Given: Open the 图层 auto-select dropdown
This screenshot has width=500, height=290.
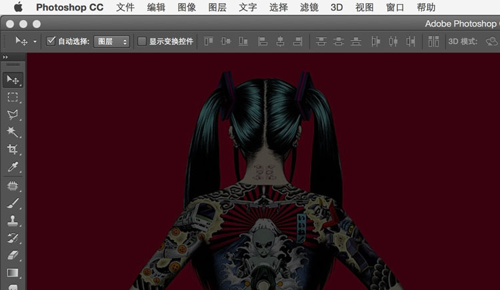Looking at the screenshot, I should click(x=111, y=41).
